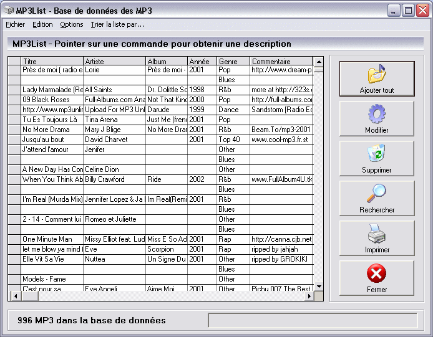The image size is (433, 337).
Task: Click the Titre column header
Action: click(x=52, y=61)
